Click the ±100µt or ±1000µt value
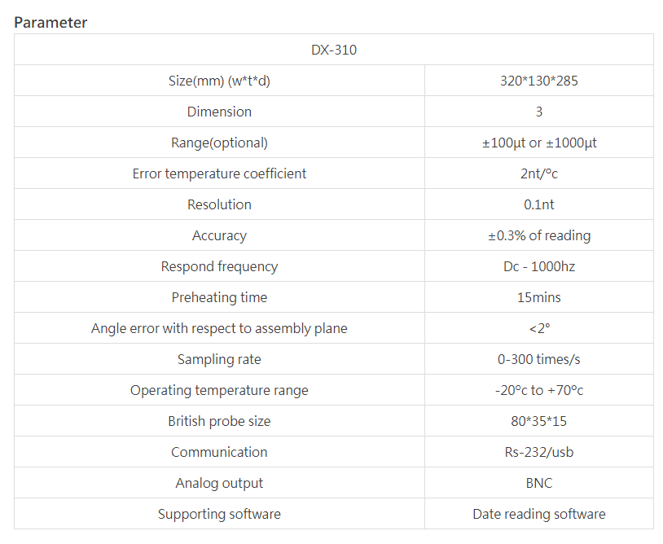 [x=539, y=143]
